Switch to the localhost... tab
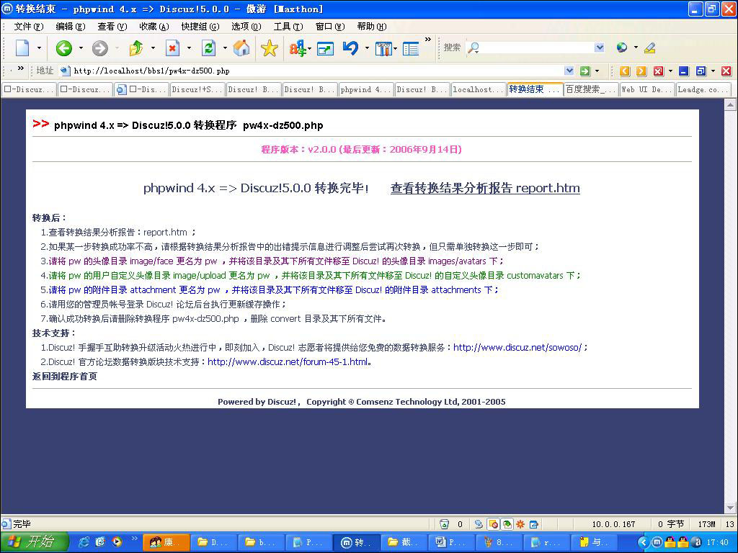Screen dimensions: 738x553 click(479, 89)
